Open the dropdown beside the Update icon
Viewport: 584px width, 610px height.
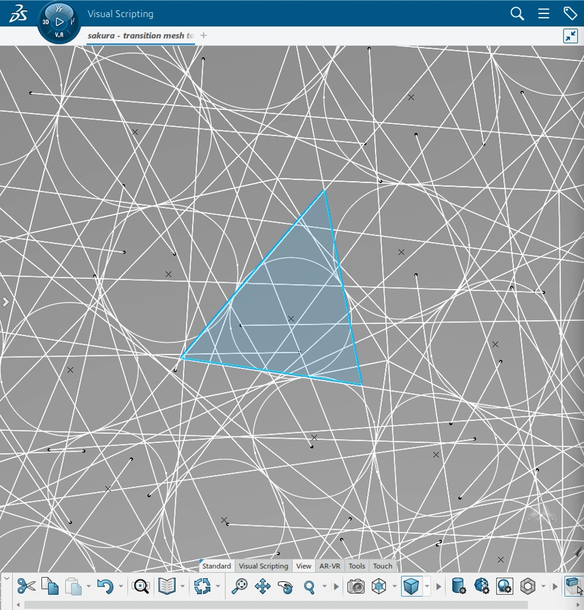(218, 586)
